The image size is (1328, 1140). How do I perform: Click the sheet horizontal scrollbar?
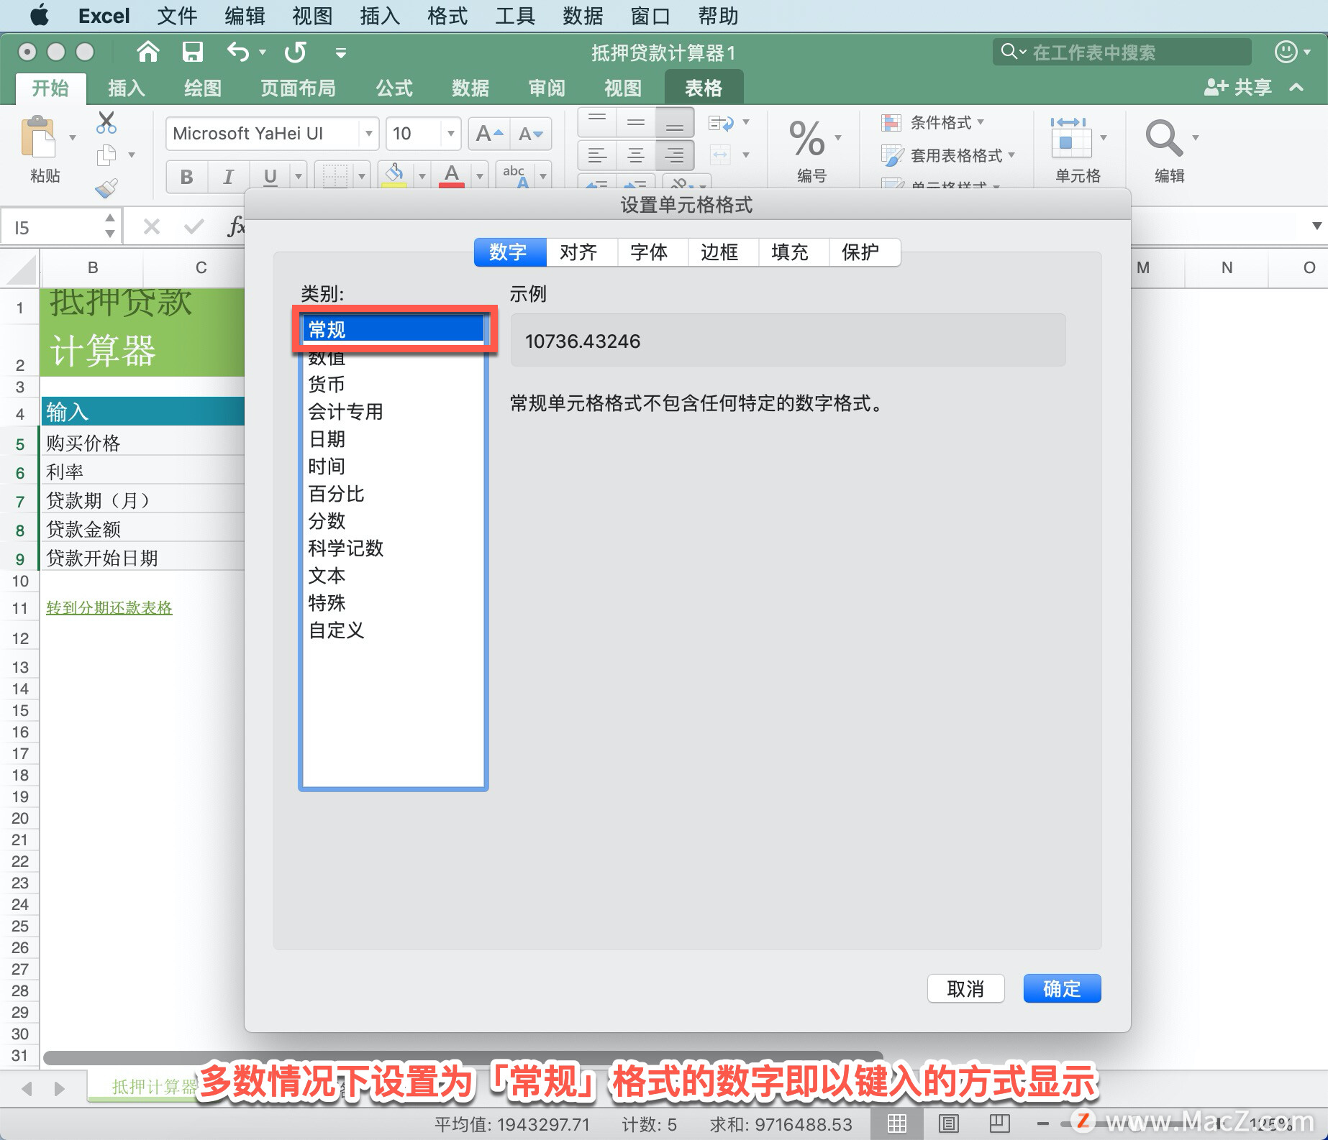pos(464,1057)
